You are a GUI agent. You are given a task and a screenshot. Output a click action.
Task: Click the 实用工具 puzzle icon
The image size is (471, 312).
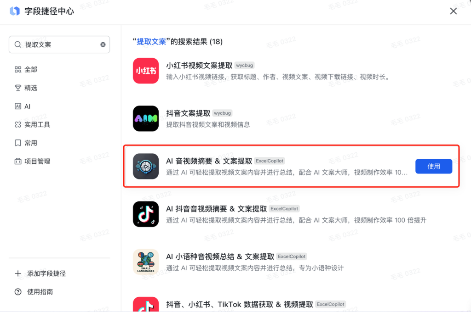pos(18,125)
